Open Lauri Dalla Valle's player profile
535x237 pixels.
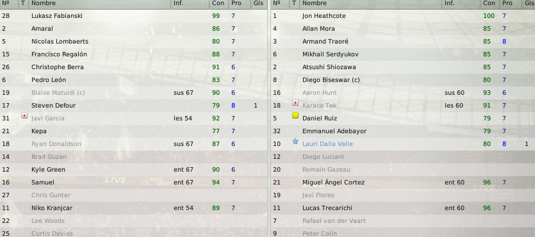pyautogui.click(x=327, y=144)
